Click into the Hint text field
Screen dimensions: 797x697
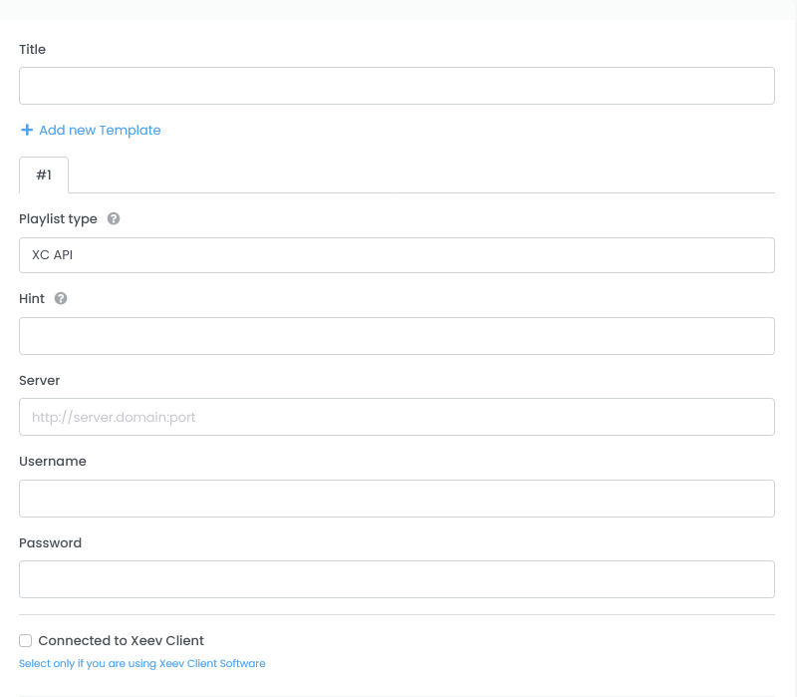point(397,336)
